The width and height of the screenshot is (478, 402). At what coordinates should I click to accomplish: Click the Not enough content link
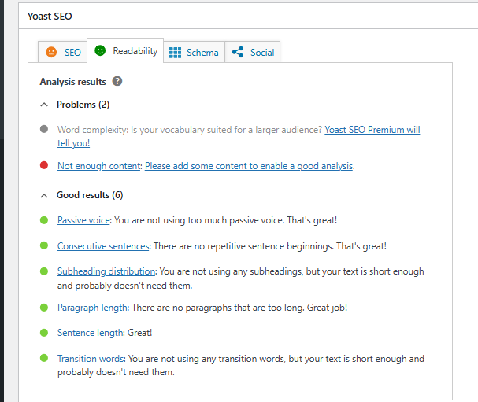[99, 166]
